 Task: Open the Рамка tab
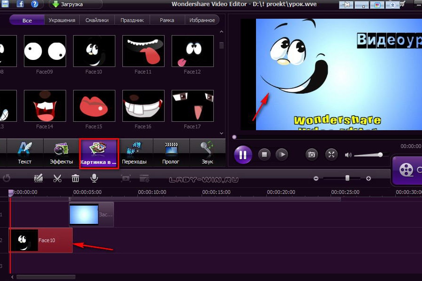[167, 20]
